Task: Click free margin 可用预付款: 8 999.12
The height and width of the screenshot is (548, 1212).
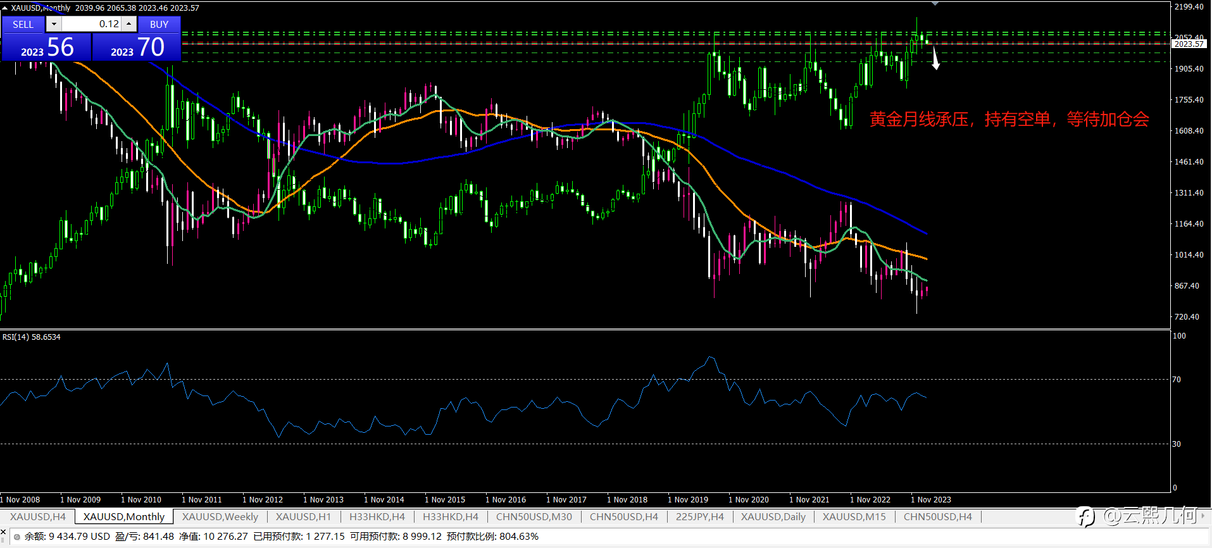Action: pos(396,537)
